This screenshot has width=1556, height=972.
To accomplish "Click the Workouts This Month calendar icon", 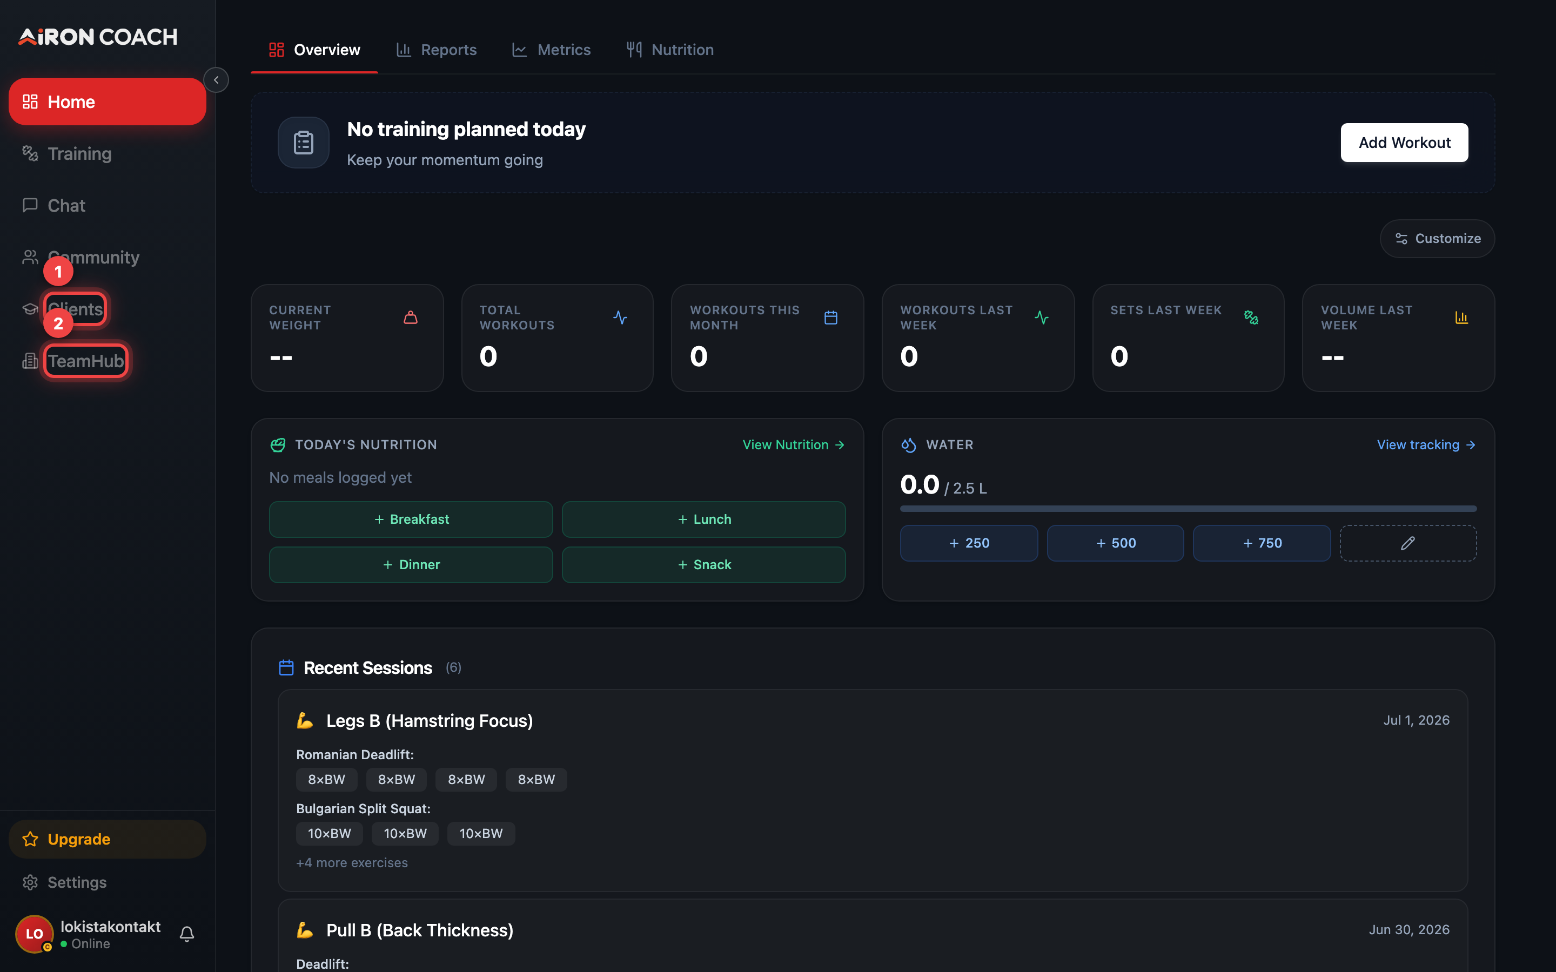I will point(831,318).
